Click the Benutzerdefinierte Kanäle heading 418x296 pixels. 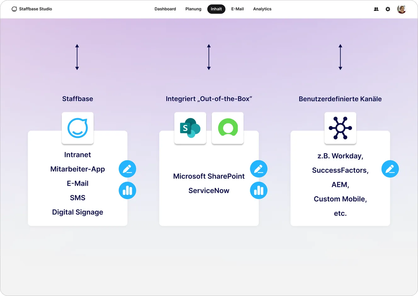(x=340, y=99)
